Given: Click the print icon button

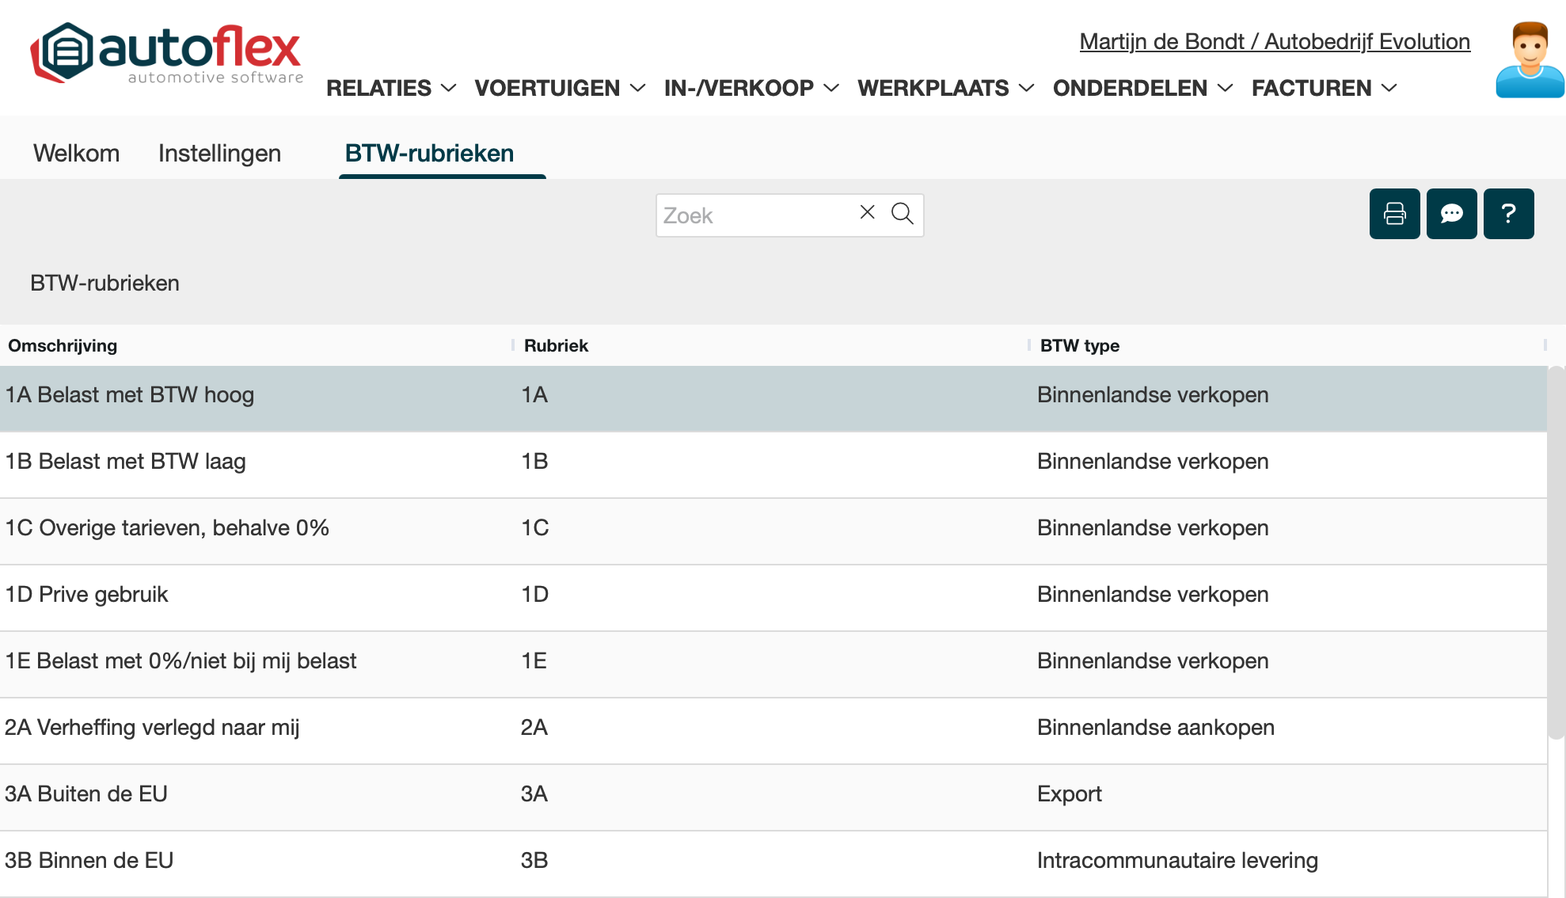Looking at the screenshot, I should point(1394,214).
